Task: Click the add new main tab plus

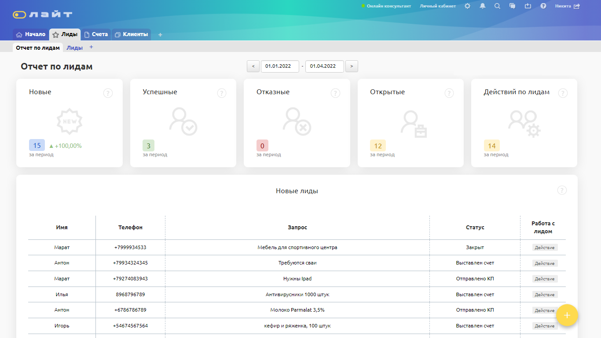Action: pos(160,35)
